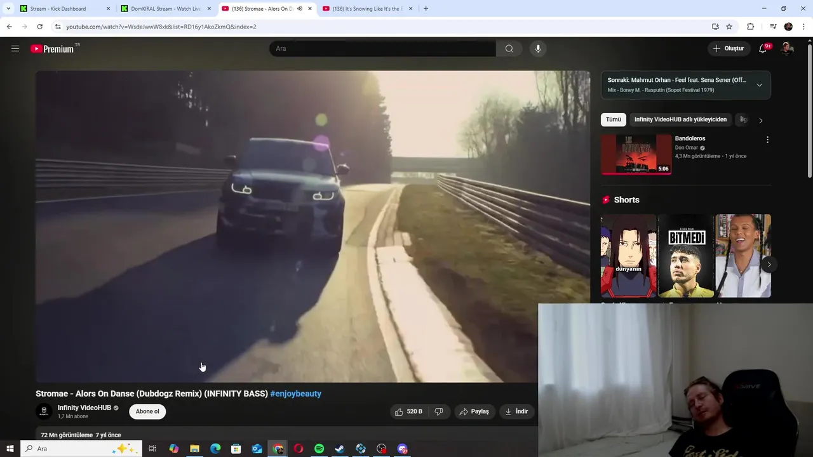This screenshot has height=457, width=813.
Task: Open Steam from the taskbar
Action: click(x=340, y=449)
